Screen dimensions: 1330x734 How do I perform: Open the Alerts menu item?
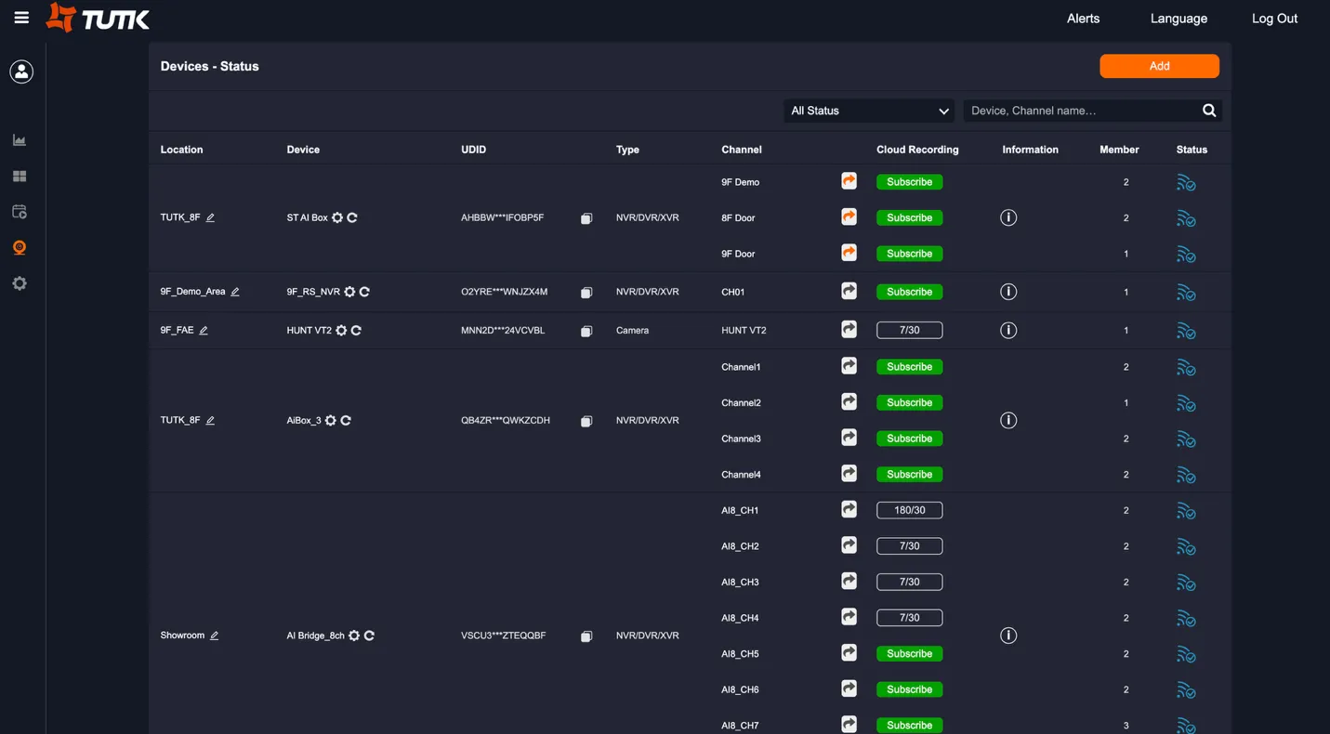[1082, 18]
